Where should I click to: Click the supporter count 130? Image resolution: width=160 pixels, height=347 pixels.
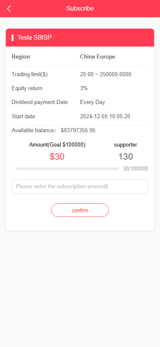pyautogui.click(x=126, y=157)
